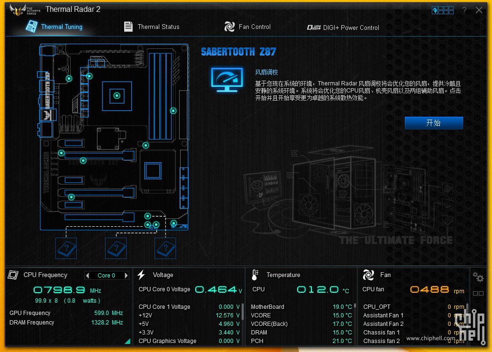Click the middle unknown thermal device icon
Viewport: 492px width, 352px height.
[116, 248]
